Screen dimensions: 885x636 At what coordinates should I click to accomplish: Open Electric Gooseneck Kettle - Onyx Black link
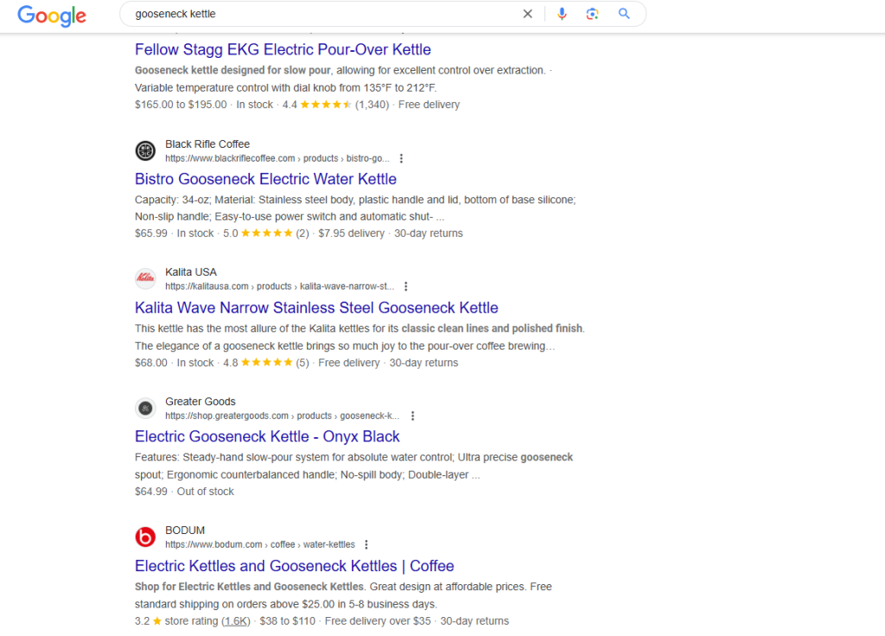coord(267,436)
